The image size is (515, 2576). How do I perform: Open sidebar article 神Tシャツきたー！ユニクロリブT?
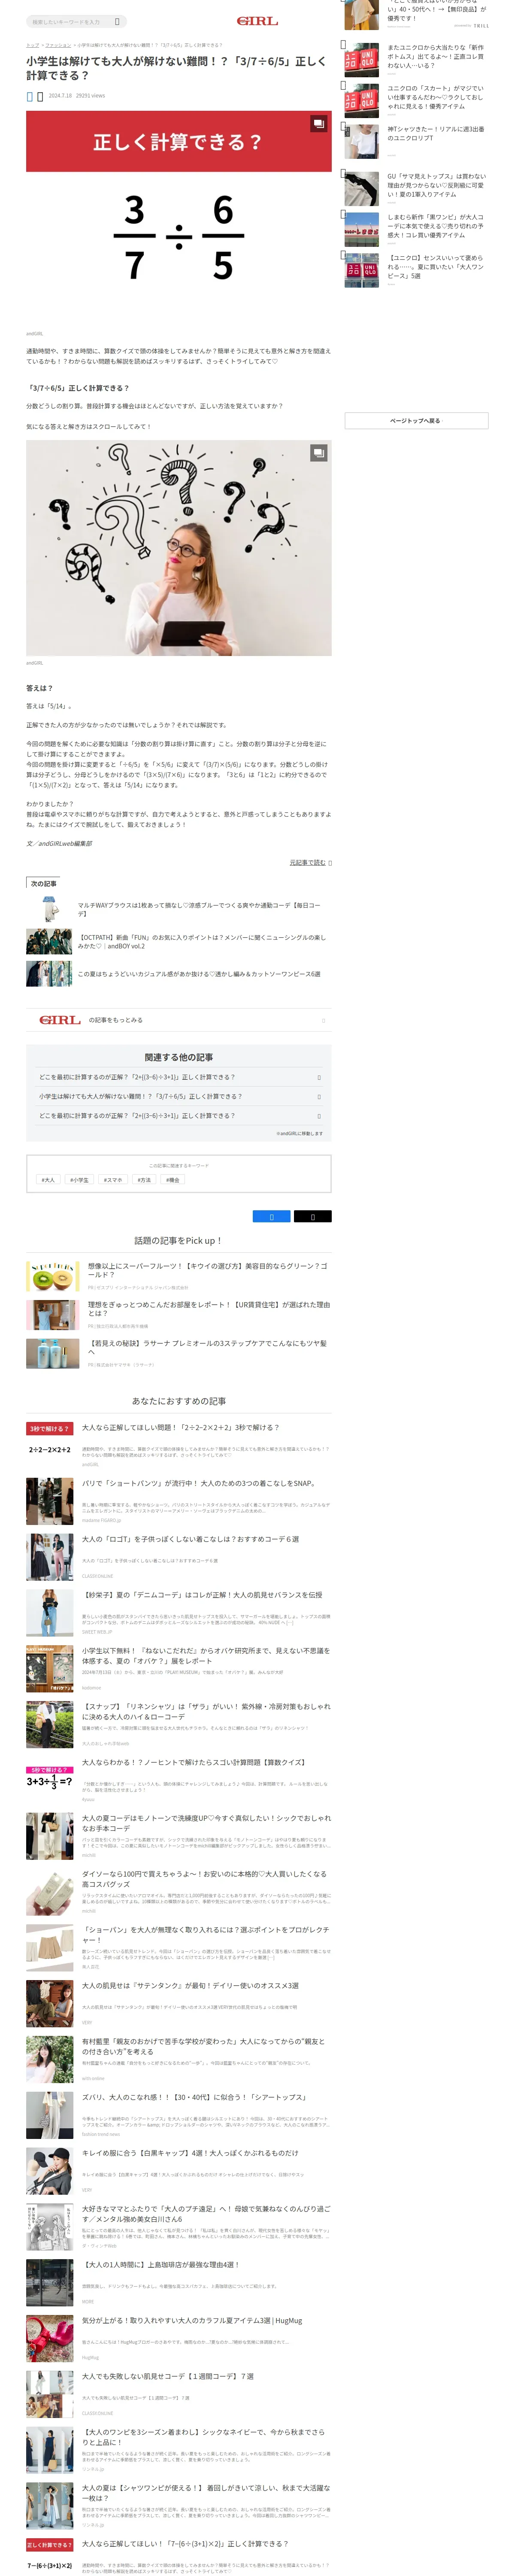click(x=436, y=134)
